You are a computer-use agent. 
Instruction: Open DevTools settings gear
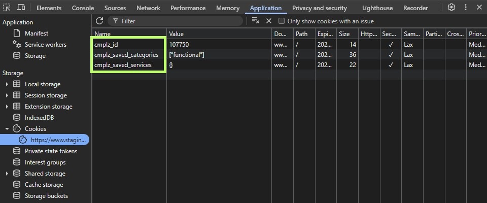click(x=451, y=8)
